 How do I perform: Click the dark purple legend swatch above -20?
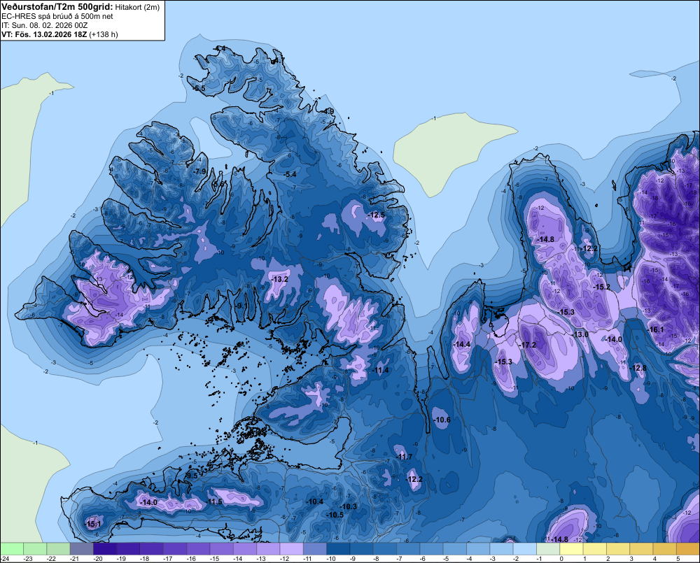click(x=105, y=549)
